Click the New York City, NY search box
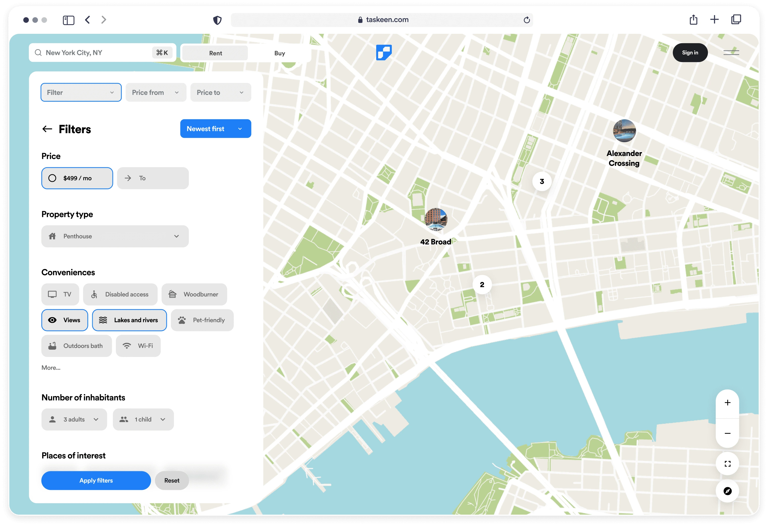768x526 pixels. 103,53
